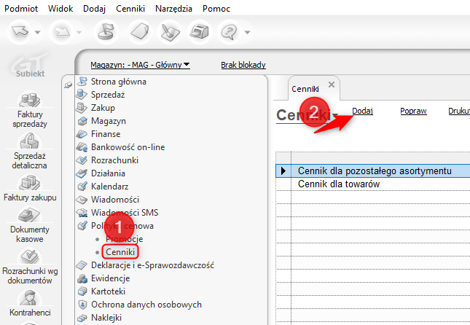Open the help question mark icon

pos(229,31)
